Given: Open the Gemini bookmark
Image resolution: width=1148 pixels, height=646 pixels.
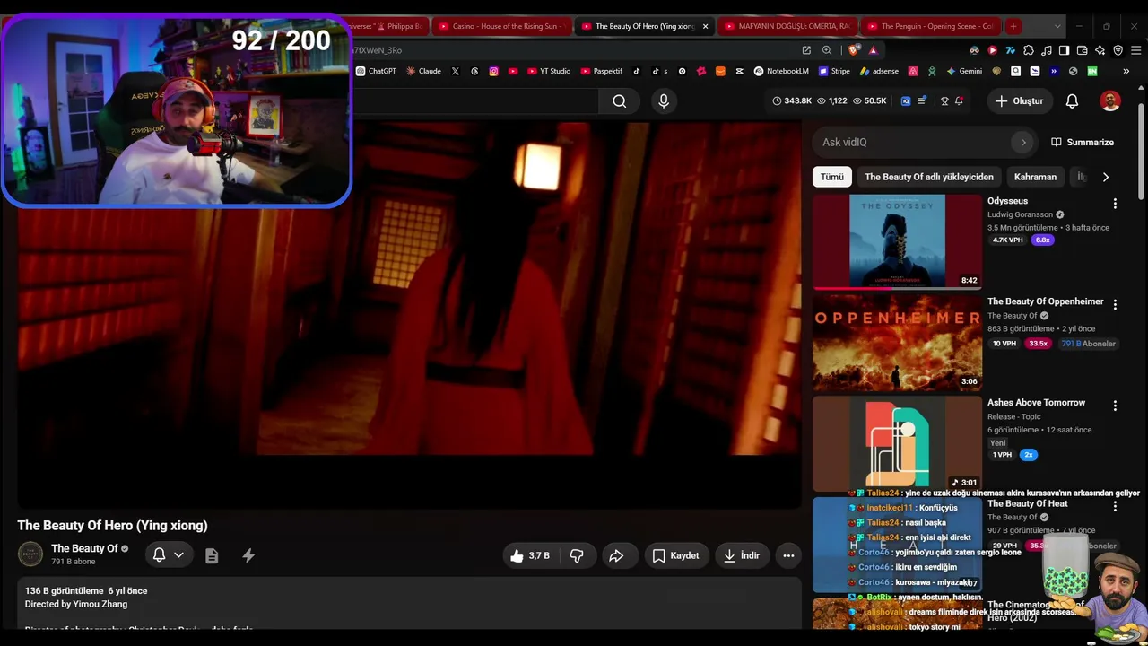Looking at the screenshot, I should pos(964,71).
